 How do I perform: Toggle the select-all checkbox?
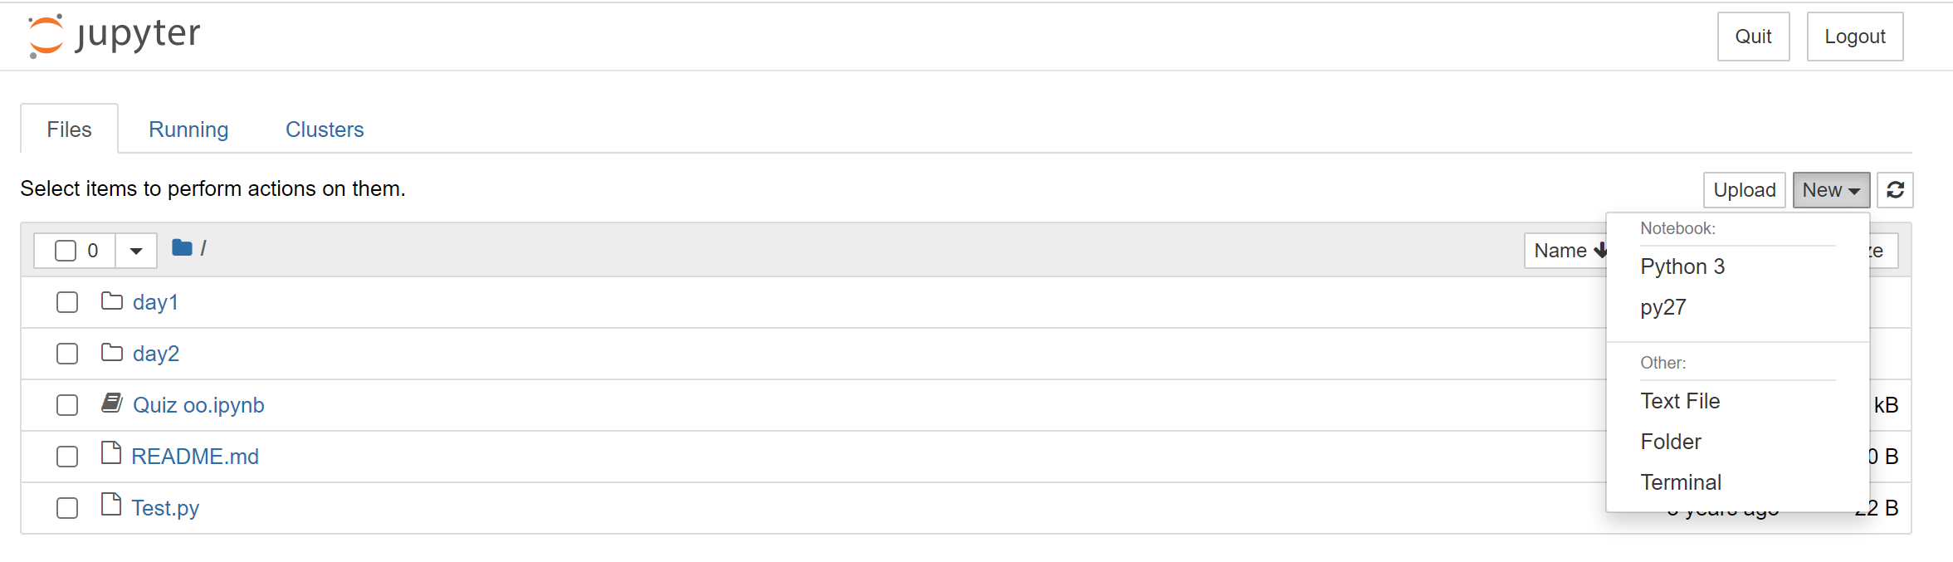click(66, 250)
